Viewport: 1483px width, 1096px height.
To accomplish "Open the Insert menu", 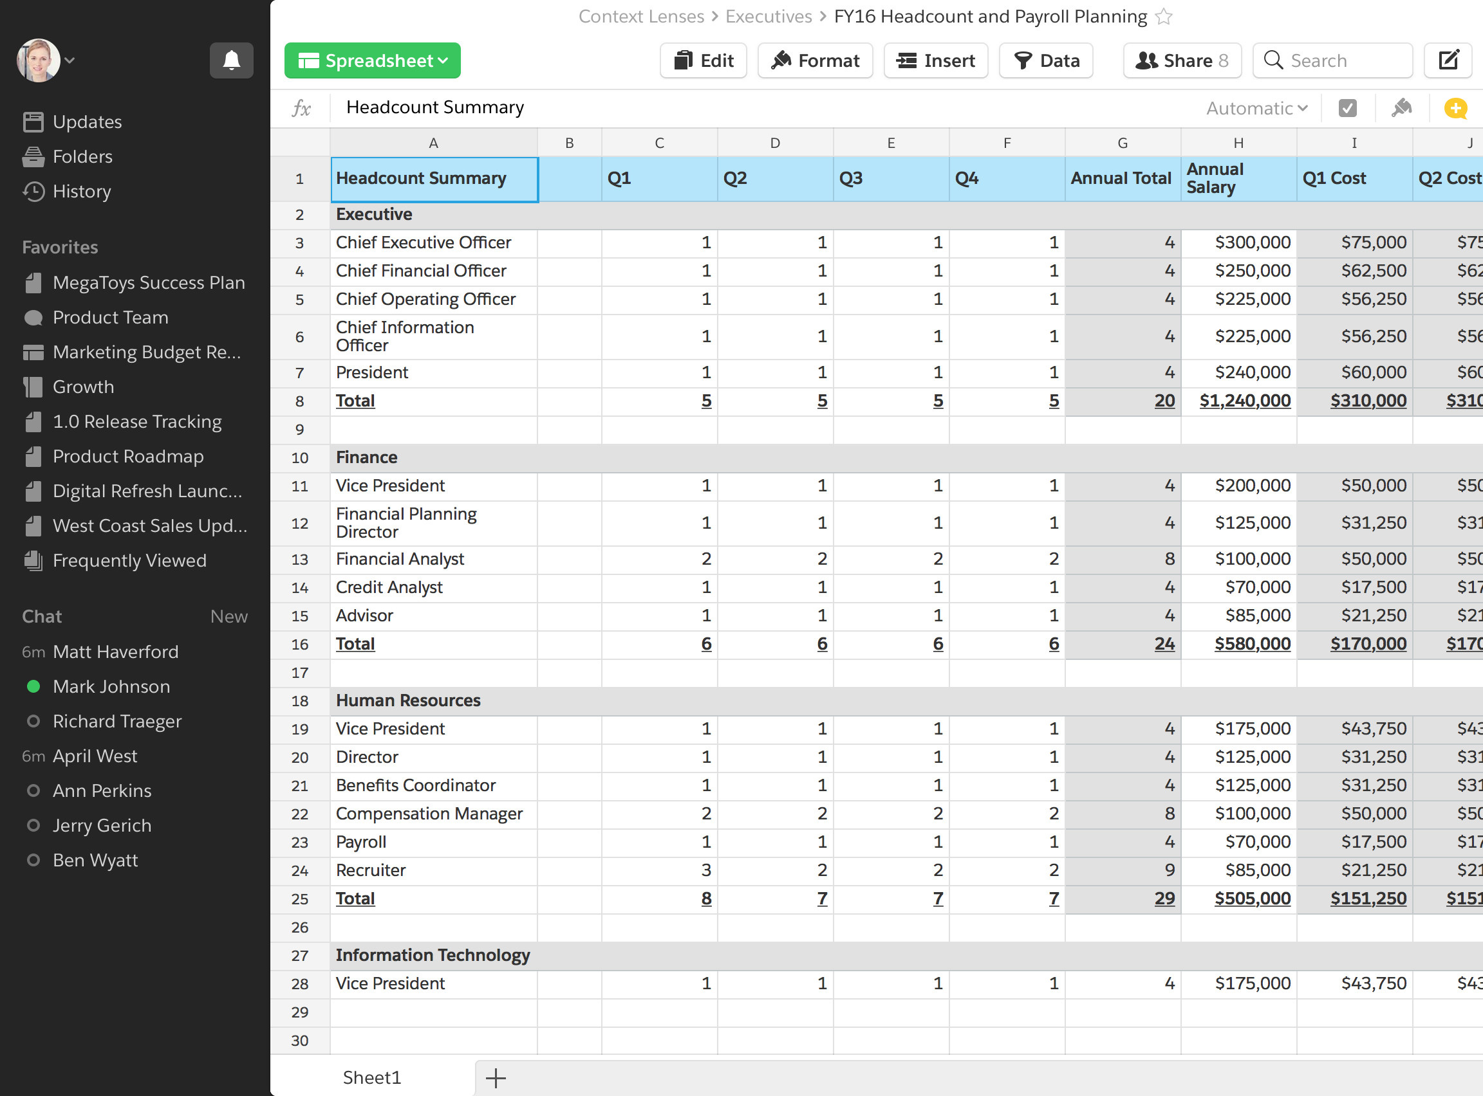I will pyautogui.click(x=935, y=60).
